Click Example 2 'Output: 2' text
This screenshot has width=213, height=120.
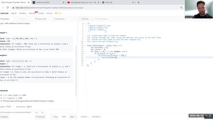[x=4, y=64]
